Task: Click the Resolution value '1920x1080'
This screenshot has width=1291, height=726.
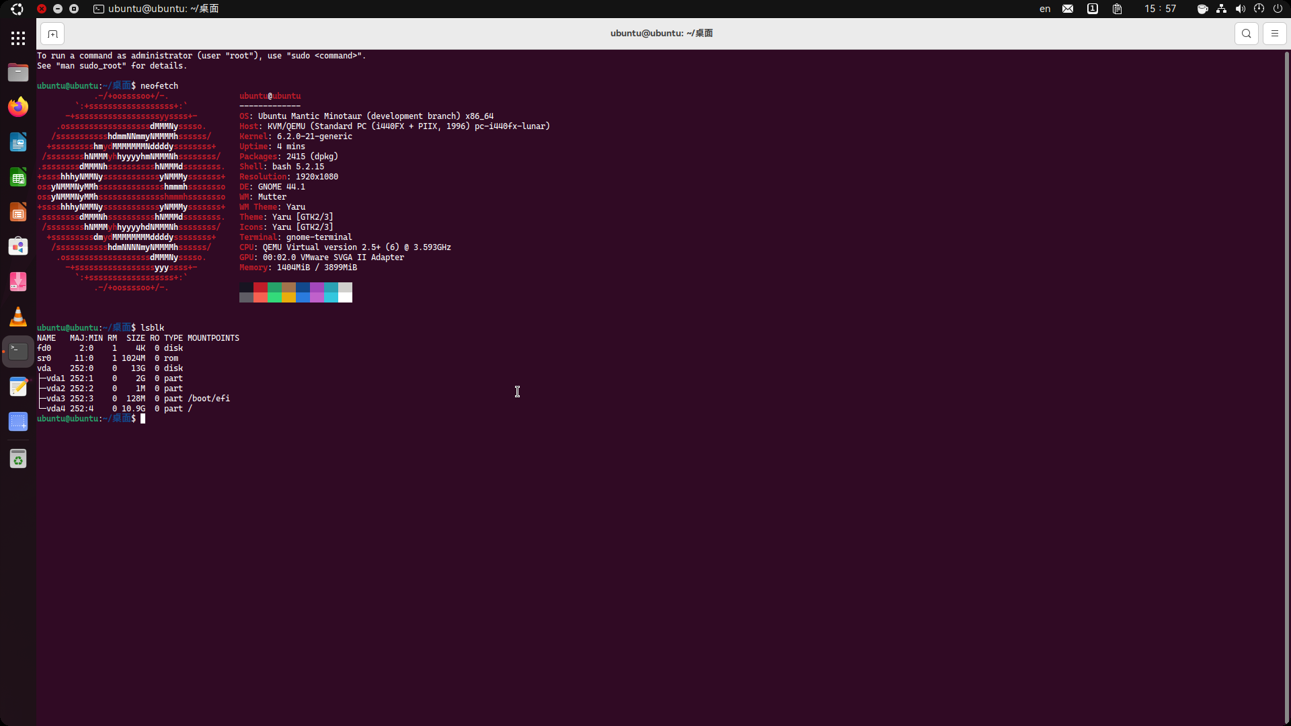Action: click(317, 177)
